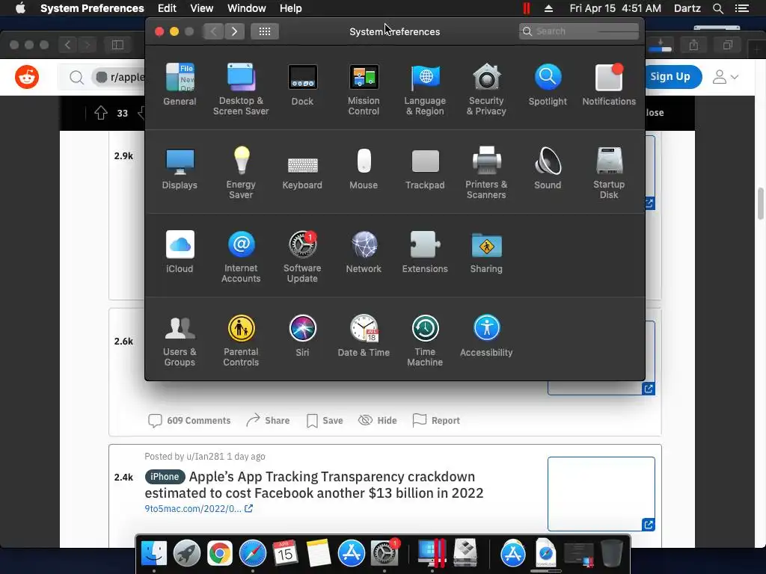Click the Dartz user name in menu bar
This screenshot has width=766, height=574.
(687, 8)
